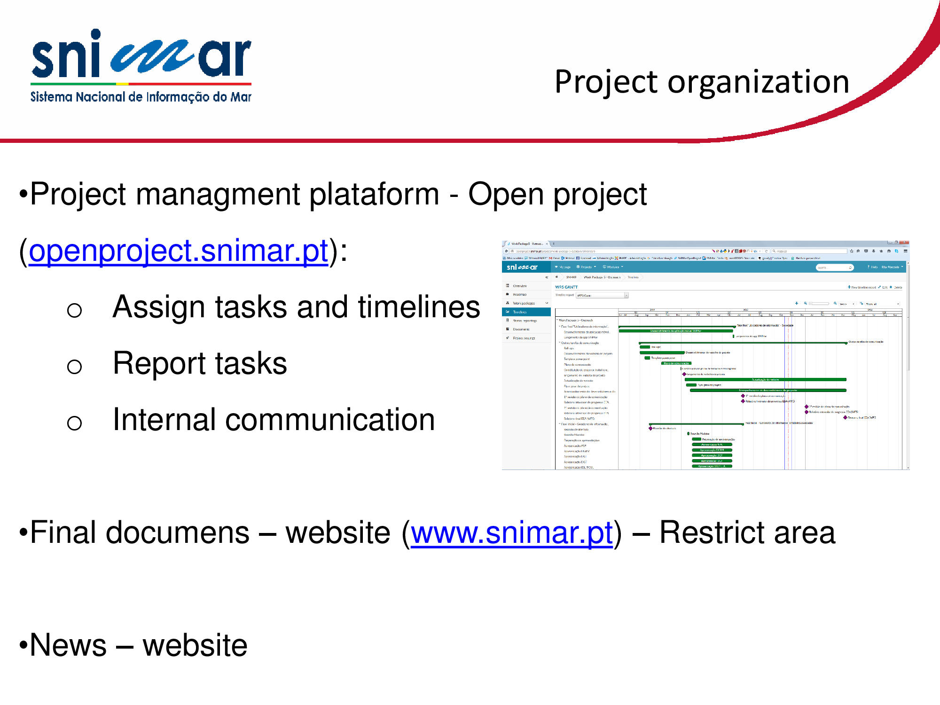Click the plus icon in Gantt toolbar
Viewport: 940px width, 705px height.
tap(797, 303)
